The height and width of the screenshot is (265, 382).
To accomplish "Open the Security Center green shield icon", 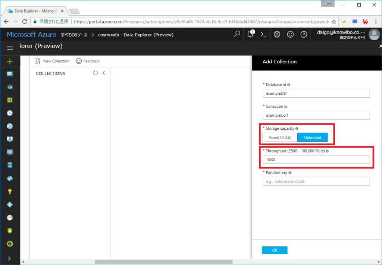I will click(10, 231).
